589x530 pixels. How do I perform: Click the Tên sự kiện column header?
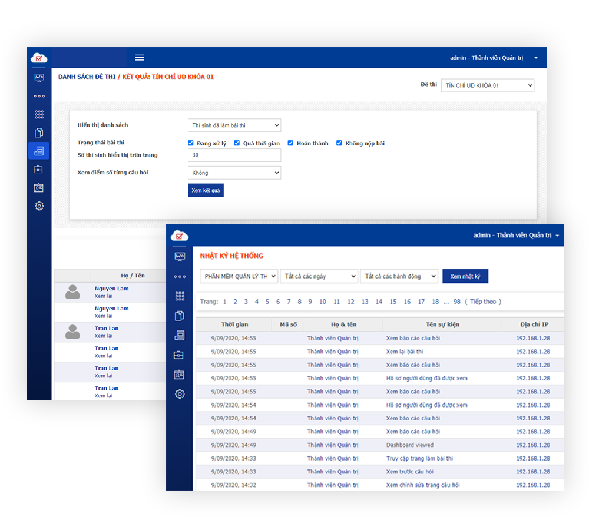click(x=442, y=324)
